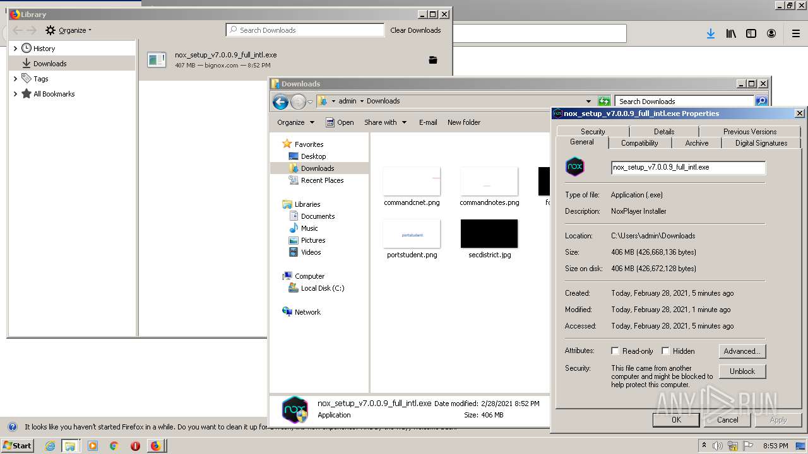
Task: Open the Firefox account icon
Action: pos(771,33)
